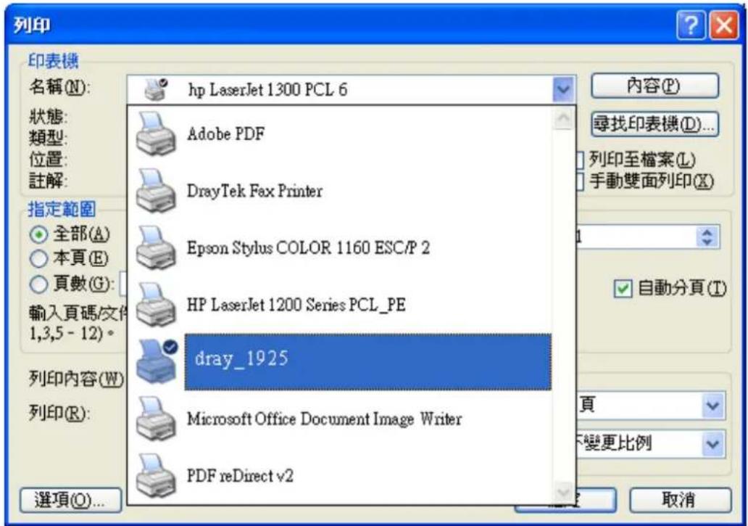This screenshot has width=748, height=526.
Task: Click the 尋找印表機(D)... button
Action: [654, 125]
